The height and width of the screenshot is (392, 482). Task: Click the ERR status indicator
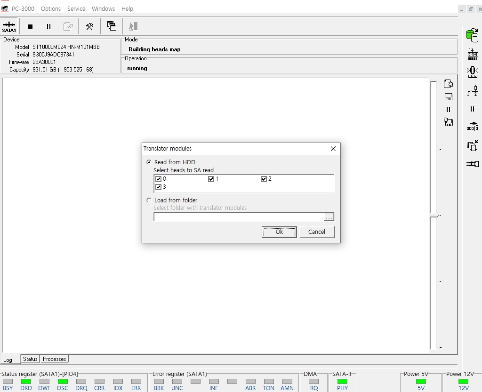click(136, 381)
